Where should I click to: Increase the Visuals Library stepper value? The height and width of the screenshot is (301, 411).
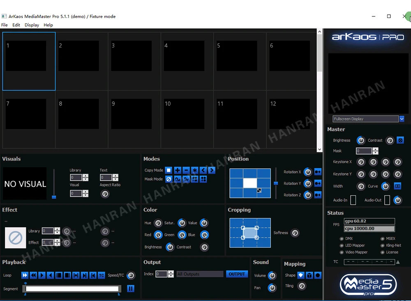[x=85, y=176]
